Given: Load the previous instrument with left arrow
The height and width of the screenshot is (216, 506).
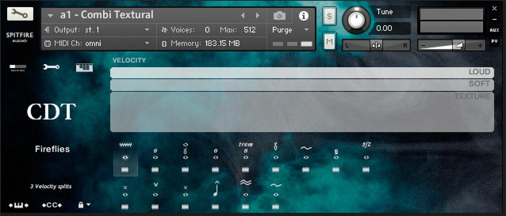Looking at the screenshot, I should tap(242, 16).
